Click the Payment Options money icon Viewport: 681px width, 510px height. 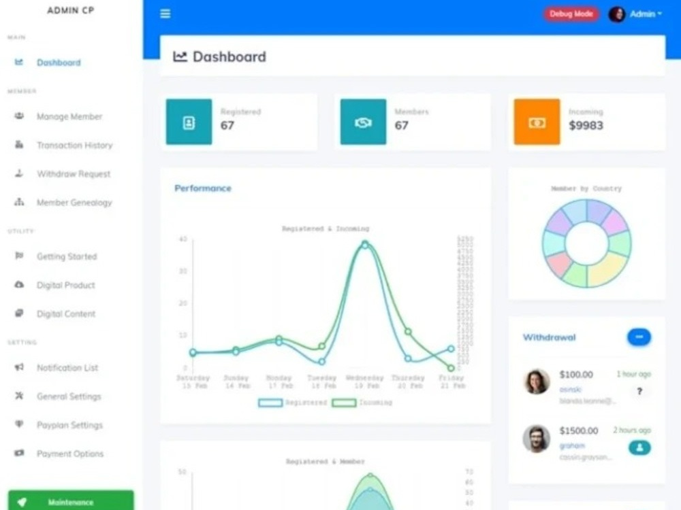click(x=19, y=453)
